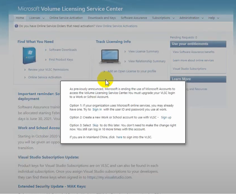Open View Online Service Activations link
236x194 pixels.
click(x=116, y=26)
